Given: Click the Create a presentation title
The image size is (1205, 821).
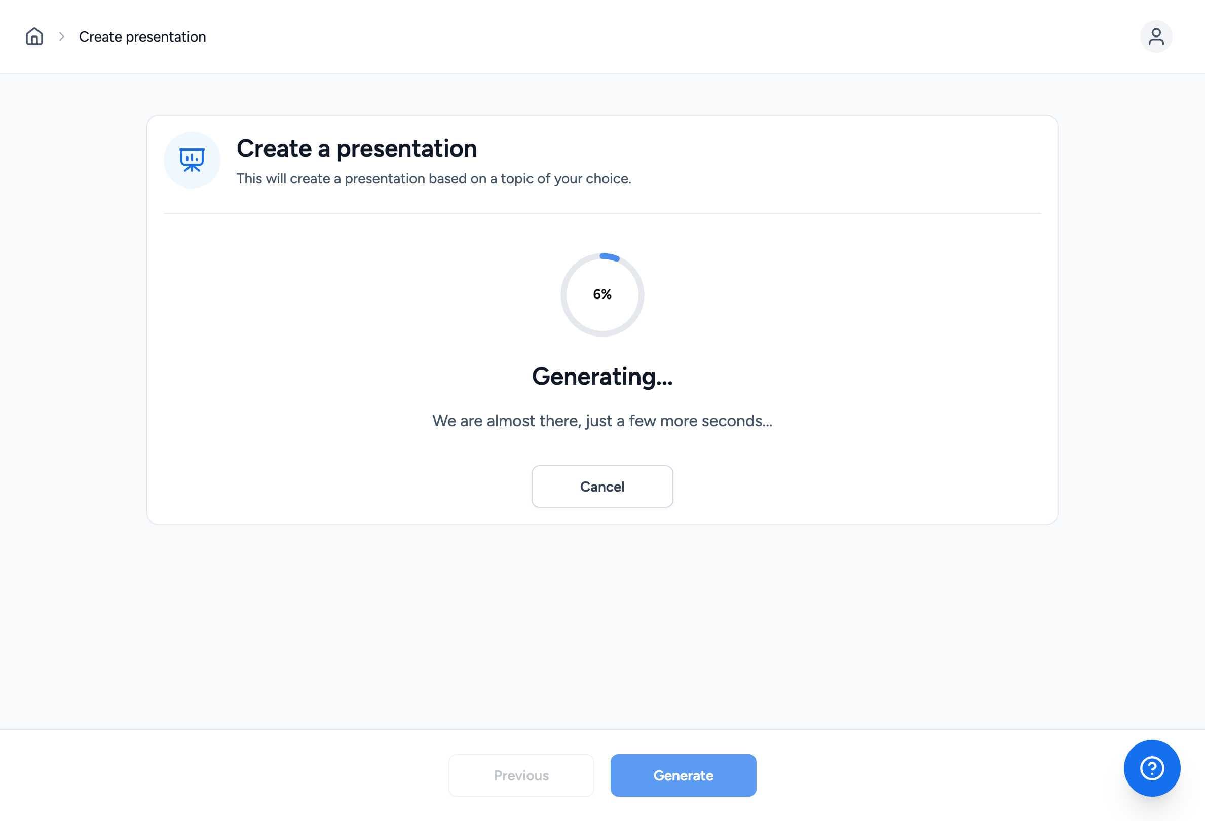Looking at the screenshot, I should [357, 148].
